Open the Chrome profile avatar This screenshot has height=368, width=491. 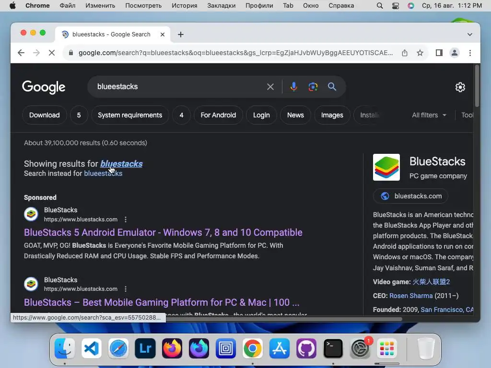(x=455, y=53)
